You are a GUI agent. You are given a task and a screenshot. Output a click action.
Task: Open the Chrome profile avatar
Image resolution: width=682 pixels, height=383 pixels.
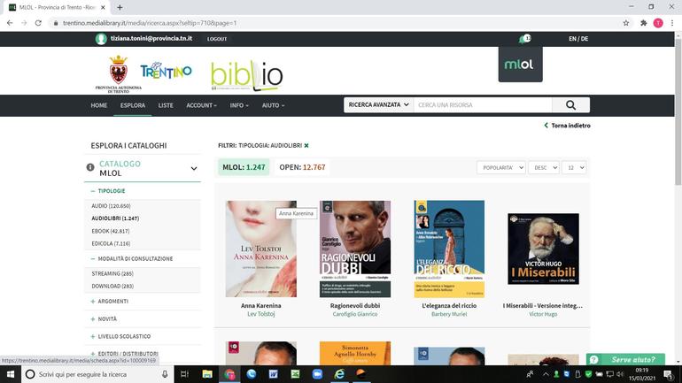[658, 23]
